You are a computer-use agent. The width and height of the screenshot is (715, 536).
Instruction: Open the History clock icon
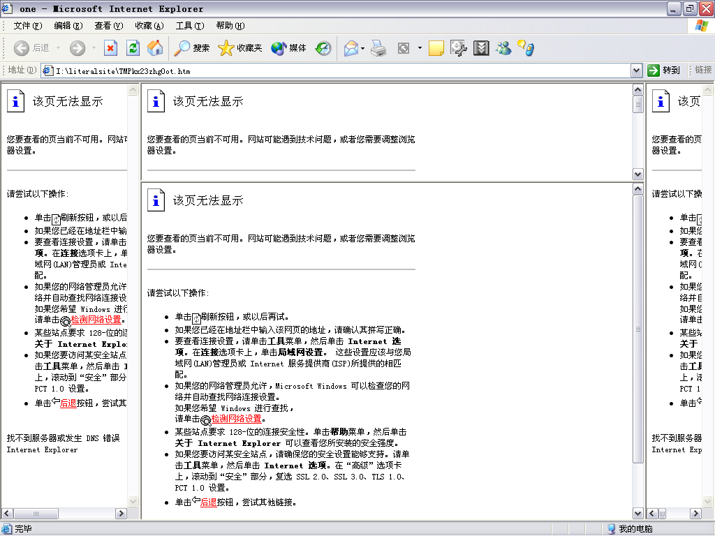pos(323,48)
